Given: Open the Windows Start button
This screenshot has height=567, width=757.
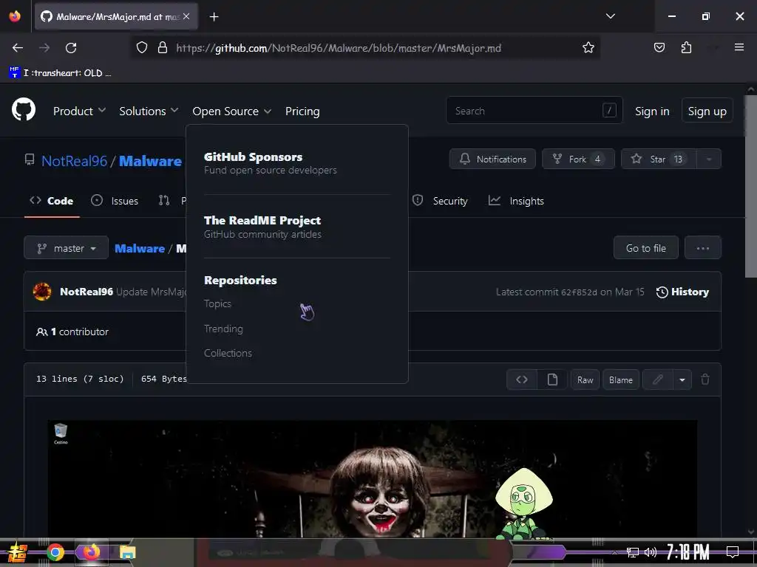Looking at the screenshot, I should pos(17,552).
